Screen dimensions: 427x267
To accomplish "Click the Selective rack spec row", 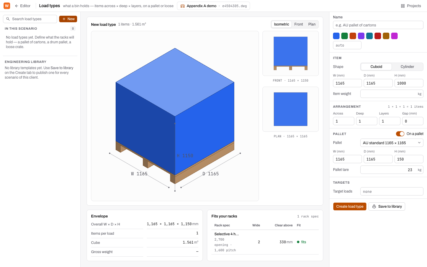I will (265, 242).
